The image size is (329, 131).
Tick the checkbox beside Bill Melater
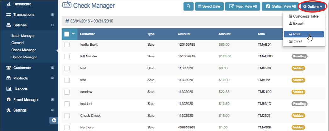pyautogui.click(x=67, y=57)
